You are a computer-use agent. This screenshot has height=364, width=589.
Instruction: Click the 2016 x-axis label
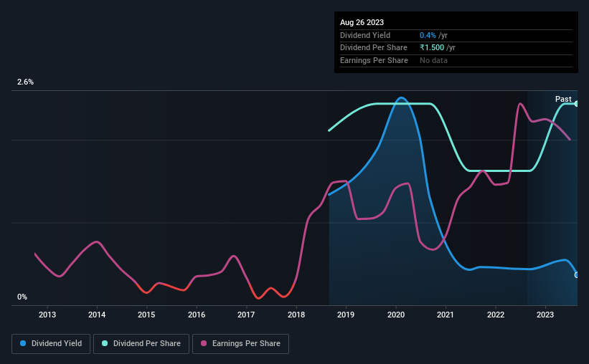point(197,315)
